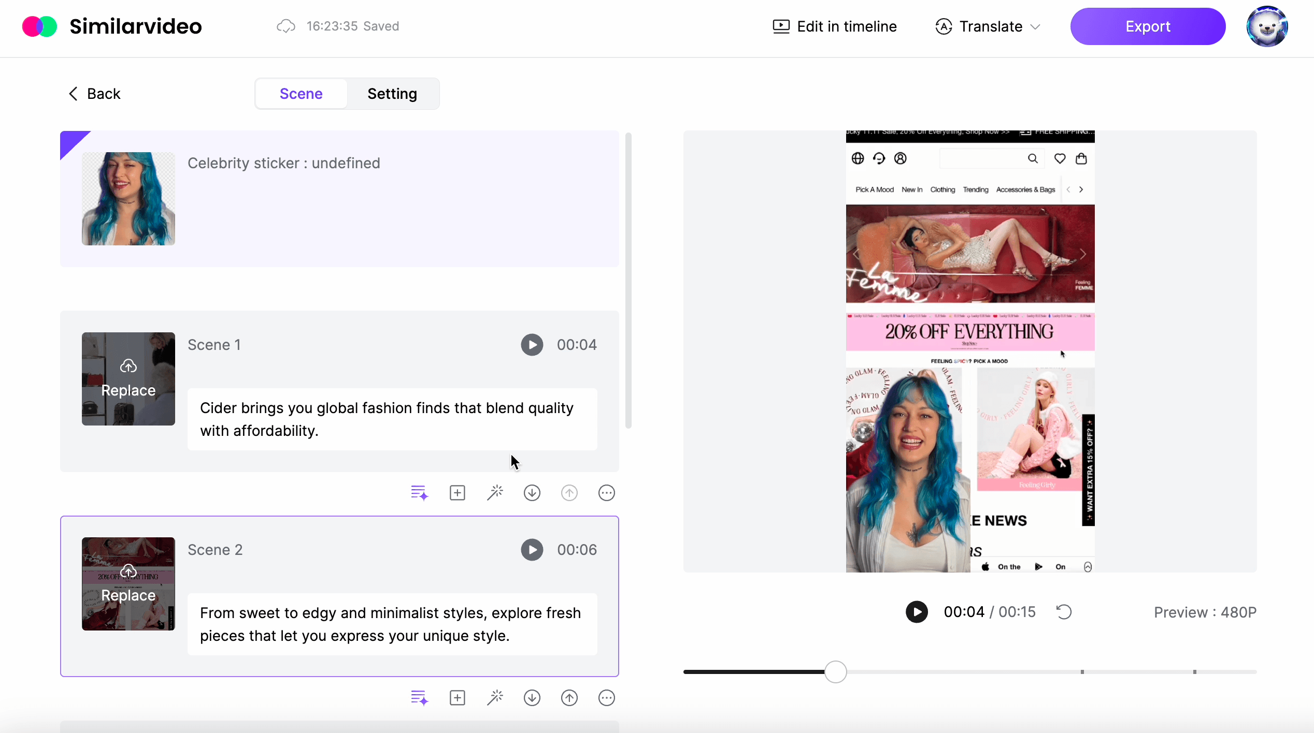Click AI script icon under Scene 1
Viewport: 1314px width, 733px height.
(x=420, y=493)
